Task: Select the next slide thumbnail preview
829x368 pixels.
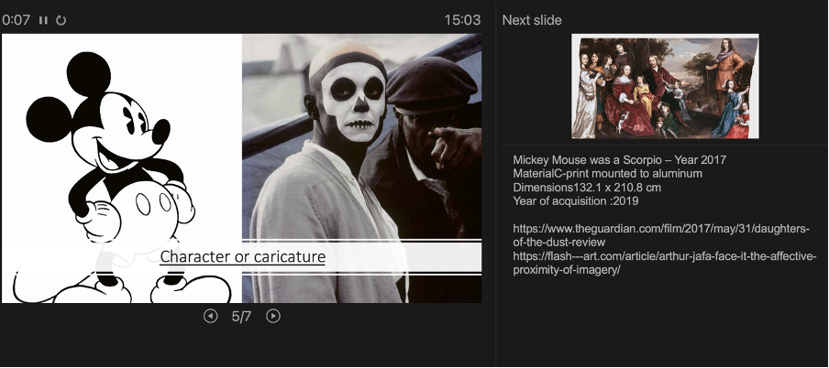Action: 665,86
